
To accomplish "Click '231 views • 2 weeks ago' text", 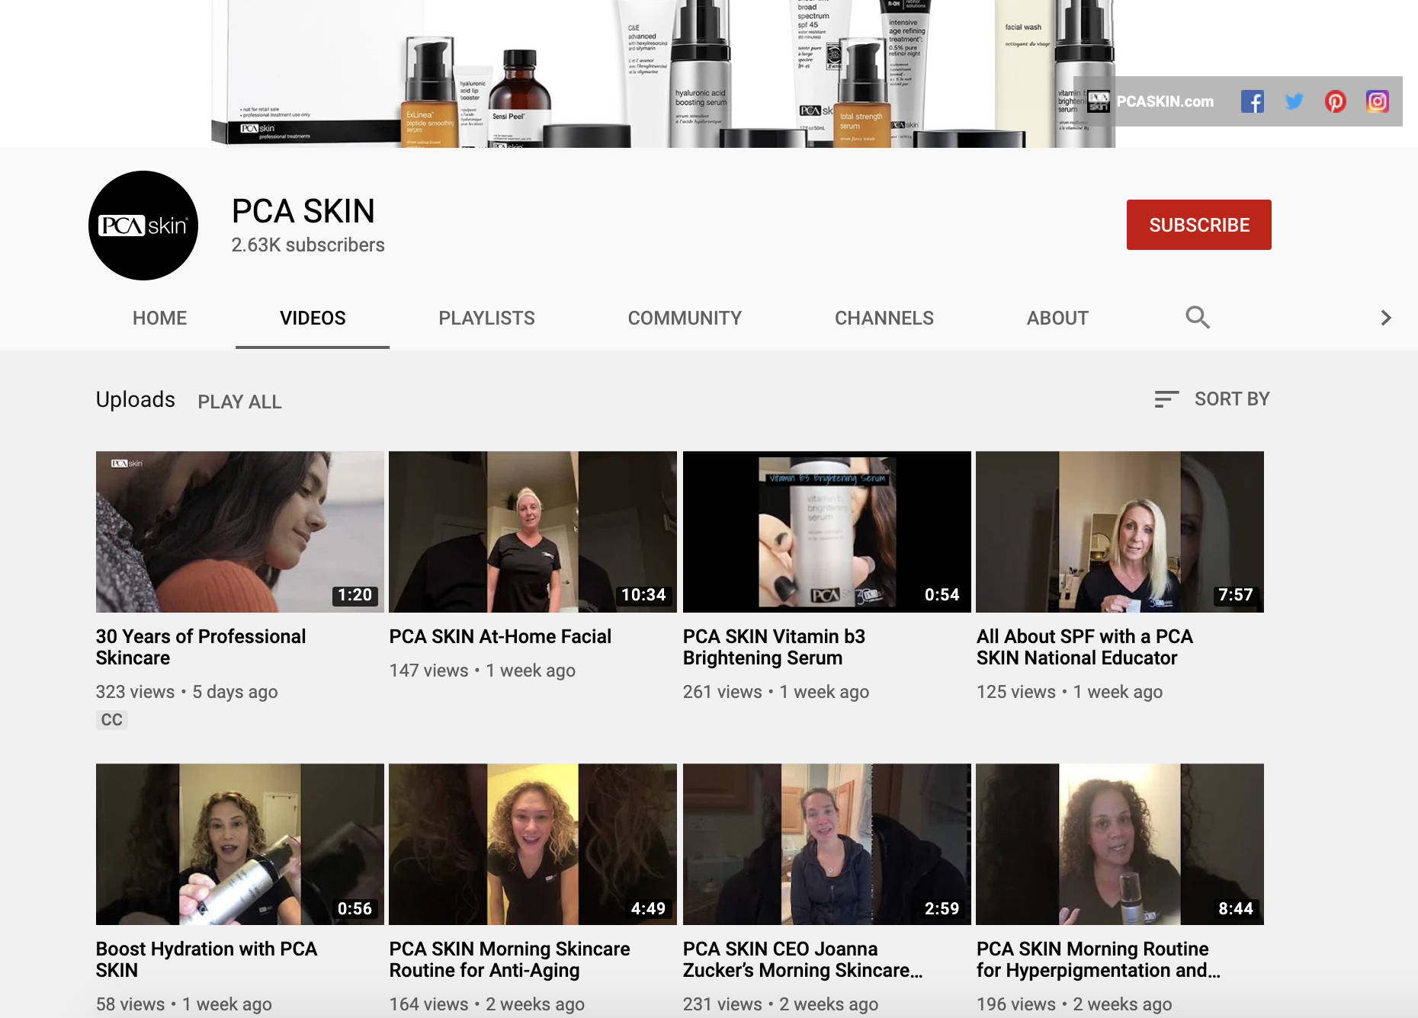I will tap(781, 1004).
